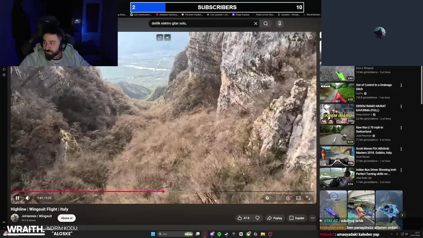Viewport: 423px width, 238px height.
Task: Open 'The best ChatBot...' bookmark
Action: pos(193,15)
